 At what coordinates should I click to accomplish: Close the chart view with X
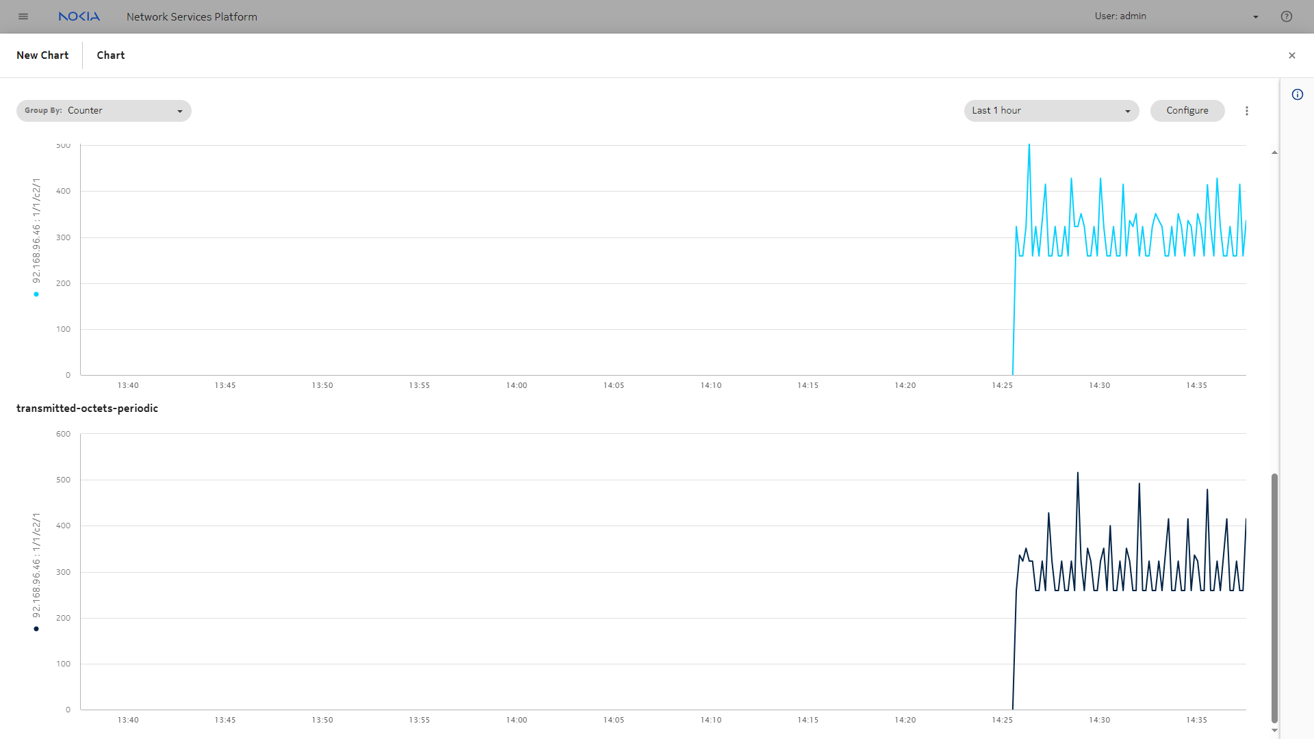1292,55
